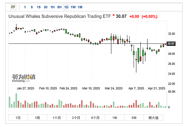The width and height of the screenshot is (186, 127).
Task: Select the 1 minute interval
Action: coord(25,7)
